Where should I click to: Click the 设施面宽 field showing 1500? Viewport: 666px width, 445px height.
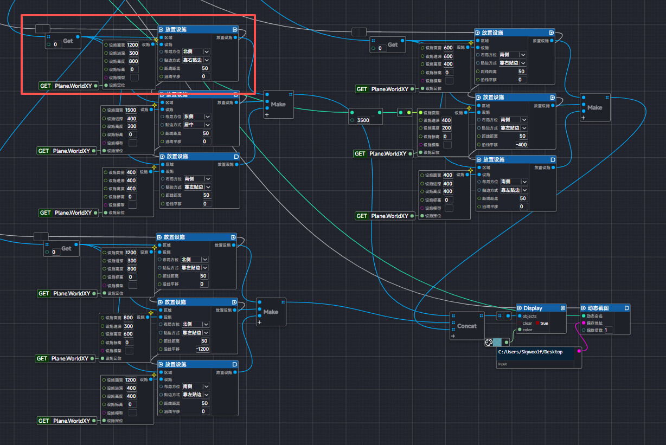pos(130,110)
